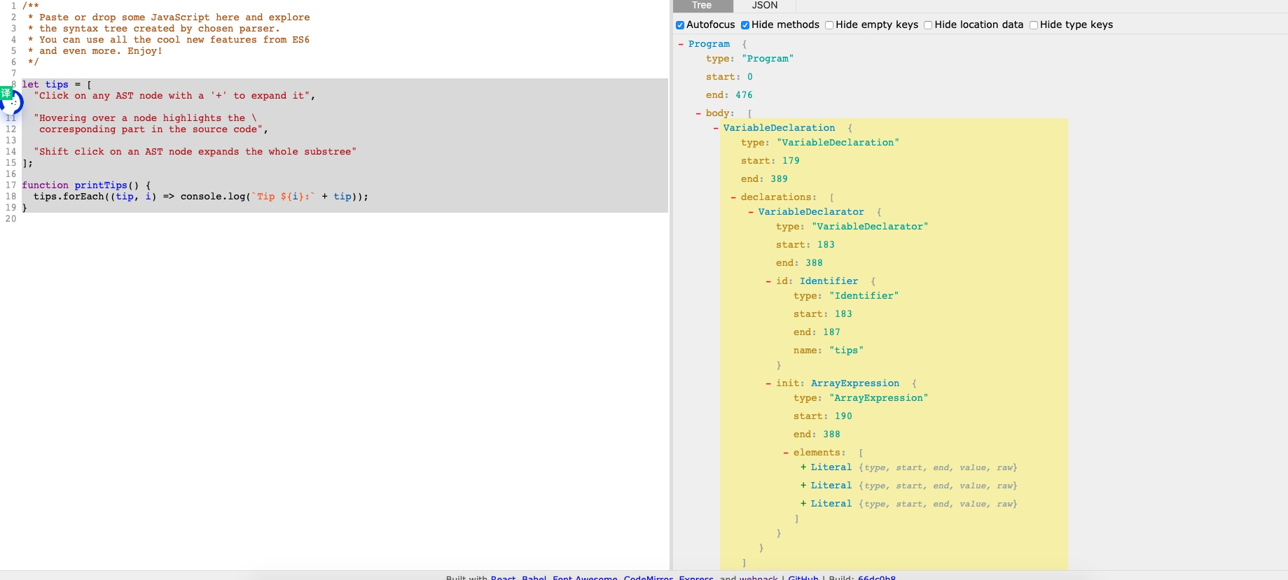Click the declarations: key label
Viewport: 1288px width, 580px height.
click(779, 197)
